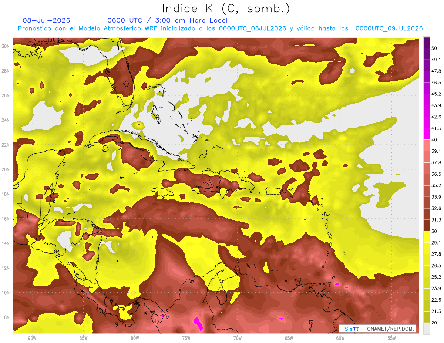
Task: Click the longitude label "80W"
Action: 135,338
